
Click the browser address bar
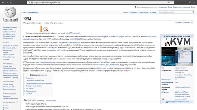tap(101, 2)
